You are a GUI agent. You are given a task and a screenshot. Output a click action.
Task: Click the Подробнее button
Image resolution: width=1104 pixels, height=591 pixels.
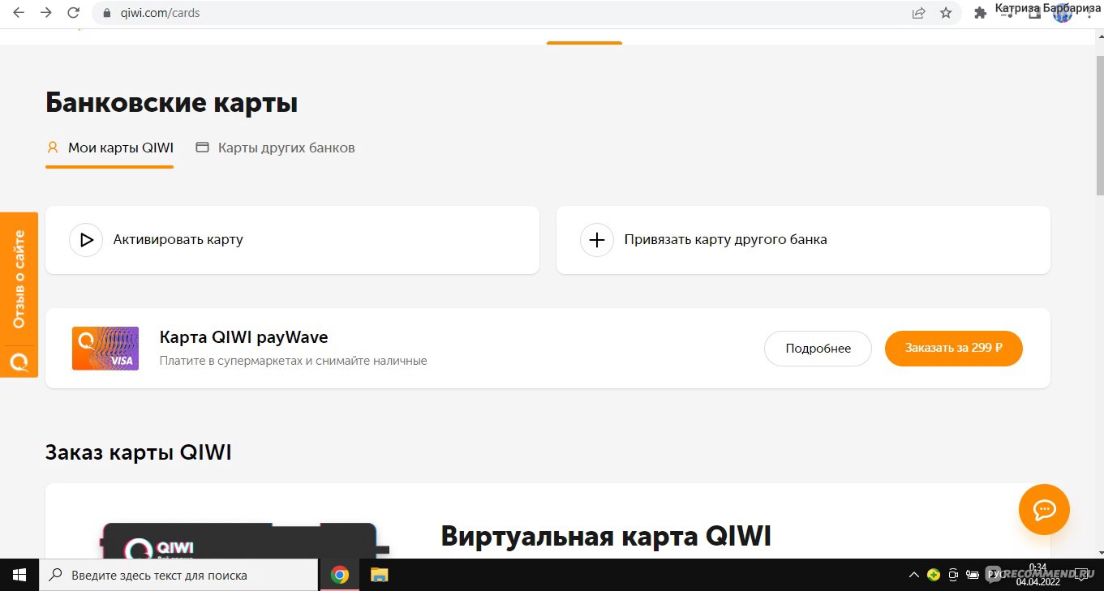pyautogui.click(x=818, y=349)
